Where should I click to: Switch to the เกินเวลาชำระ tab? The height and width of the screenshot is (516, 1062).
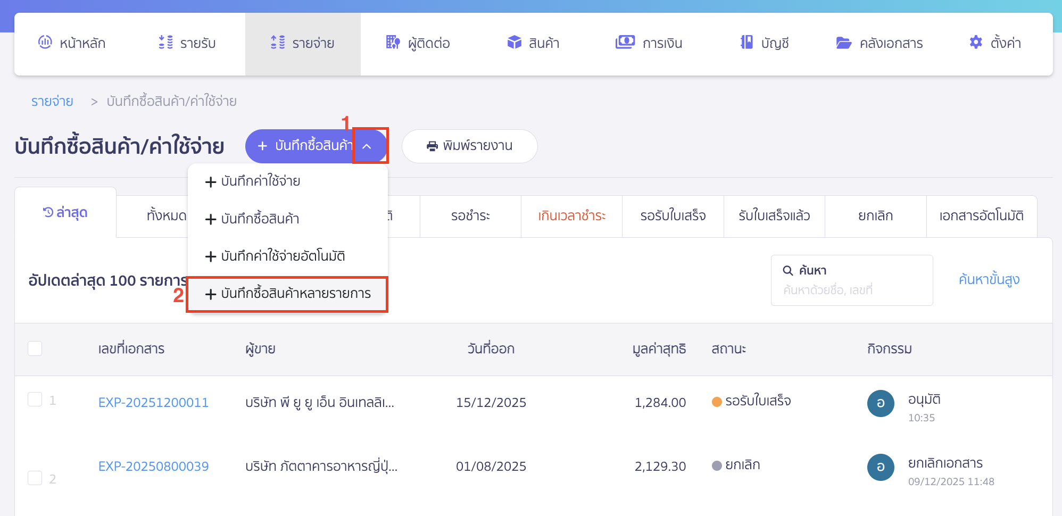(x=571, y=216)
